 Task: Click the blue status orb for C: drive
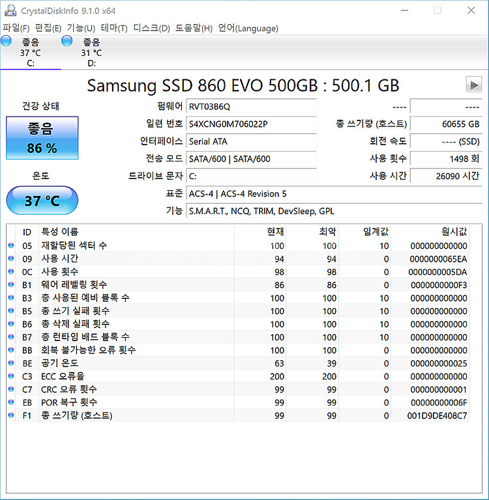click(x=6, y=41)
